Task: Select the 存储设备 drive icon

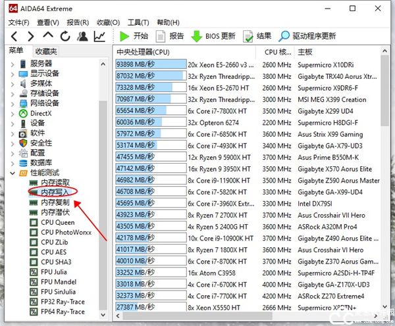Action: (23, 93)
